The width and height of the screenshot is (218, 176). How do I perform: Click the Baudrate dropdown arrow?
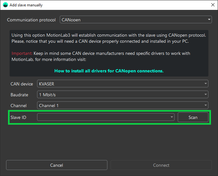(x=206, y=95)
